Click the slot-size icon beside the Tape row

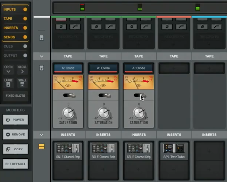(42, 68)
